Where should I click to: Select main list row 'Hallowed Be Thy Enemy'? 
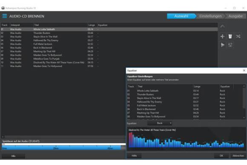click(x=109, y=40)
